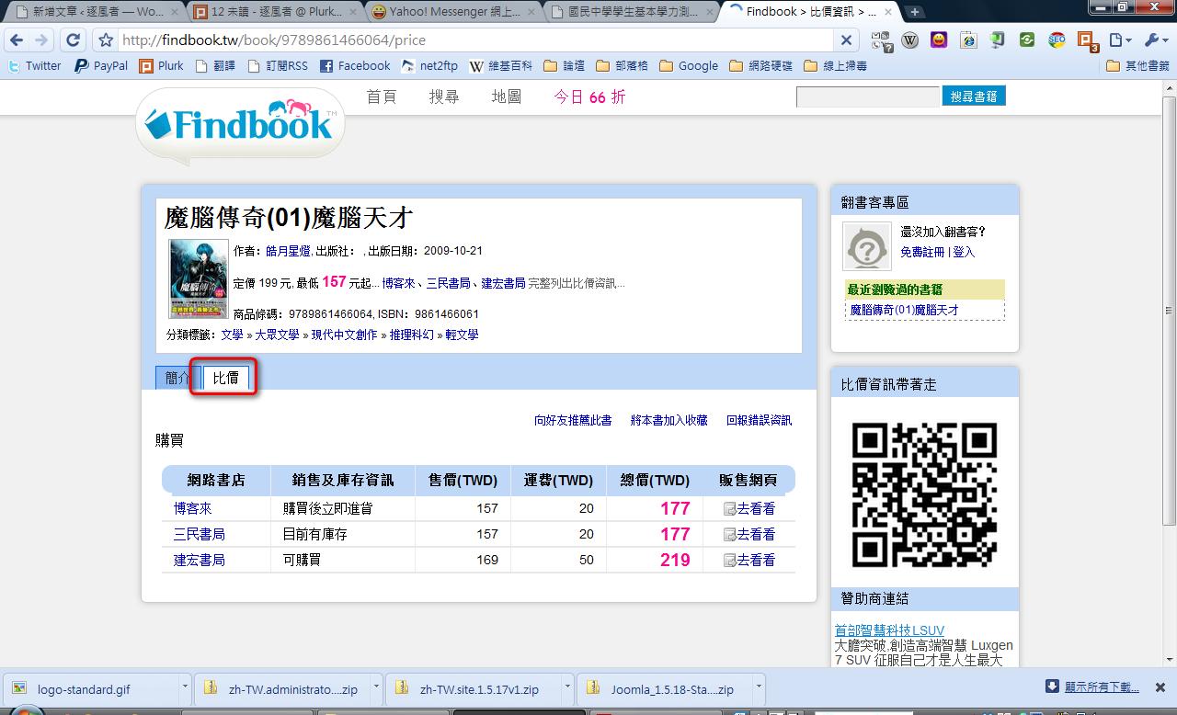Stop loading with the address bar X

coord(846,40)
